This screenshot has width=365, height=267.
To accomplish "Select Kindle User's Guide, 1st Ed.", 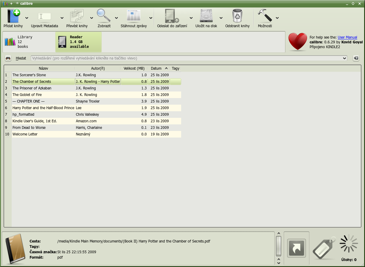I will [35, 121].
